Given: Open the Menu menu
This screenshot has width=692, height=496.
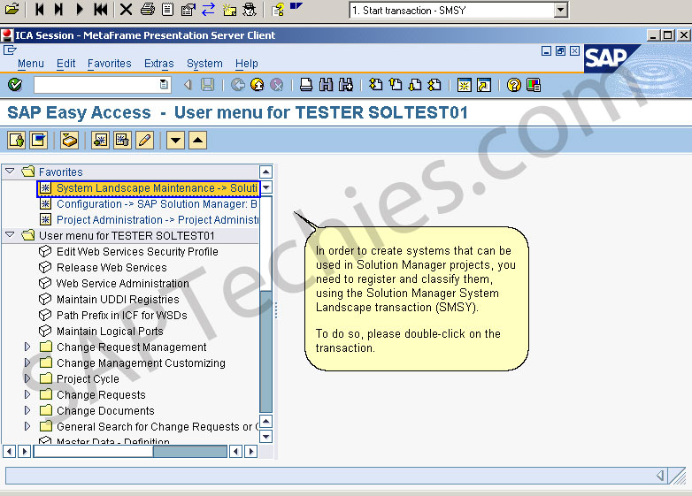Looking at the screenshot, I should pyautogui.click(x=30, y=64).
